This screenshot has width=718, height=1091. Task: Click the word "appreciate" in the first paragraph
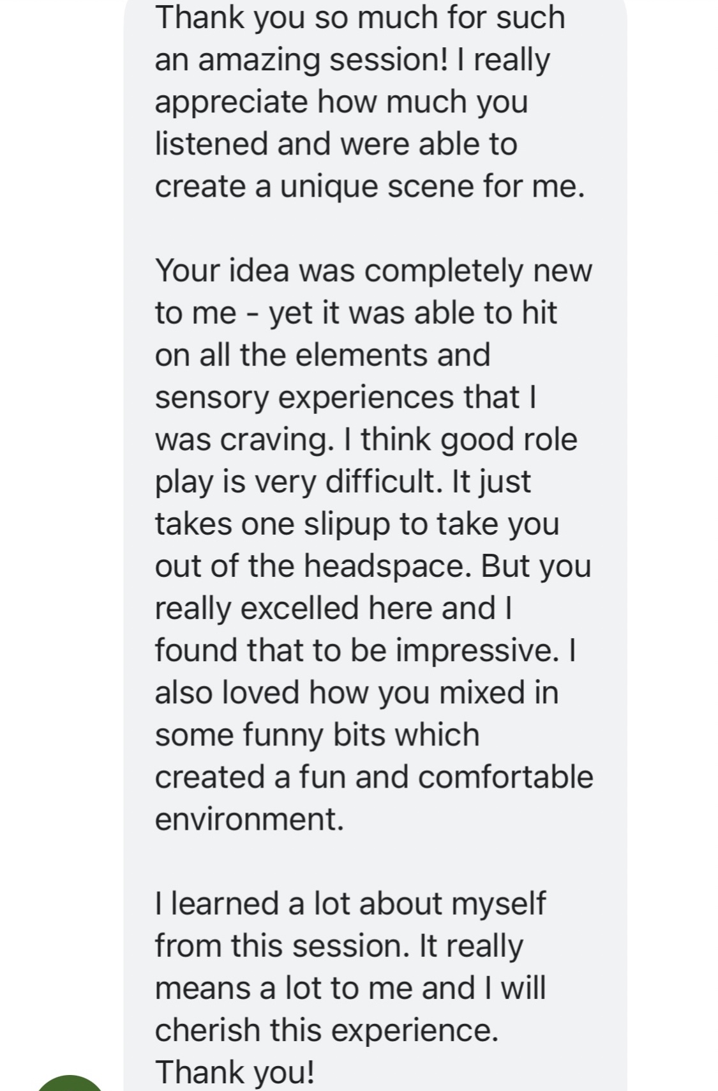[230, 102]
